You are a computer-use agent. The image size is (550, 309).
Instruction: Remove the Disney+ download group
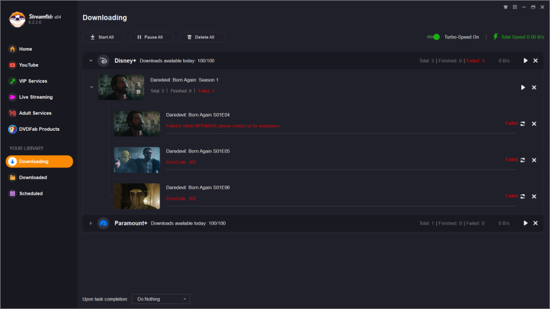535,60
